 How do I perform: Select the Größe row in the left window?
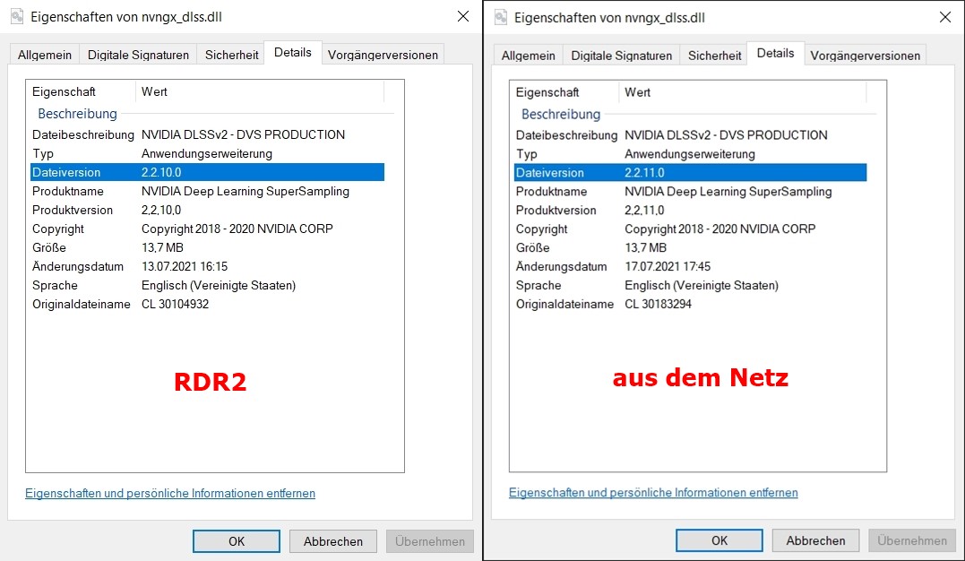tap(207, 247)
